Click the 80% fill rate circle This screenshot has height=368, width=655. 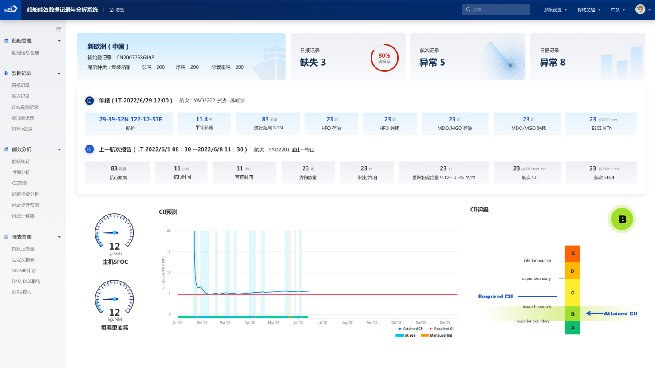tap(384, 58)
